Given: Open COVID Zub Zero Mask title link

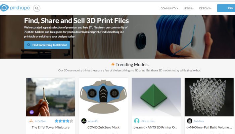Looking at the screenshot, I should [103, 127].
